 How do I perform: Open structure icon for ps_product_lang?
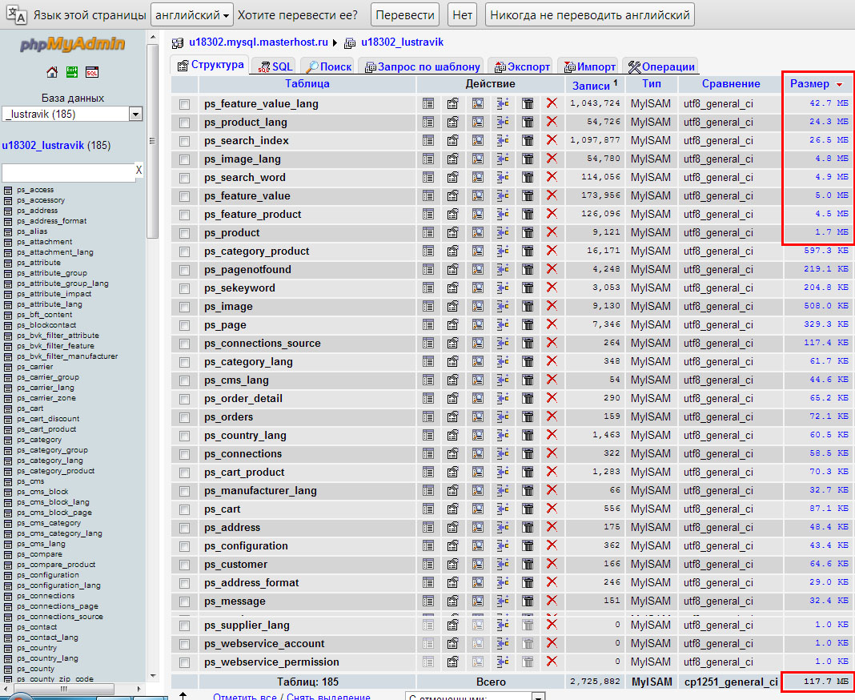(x=452, y=122)
